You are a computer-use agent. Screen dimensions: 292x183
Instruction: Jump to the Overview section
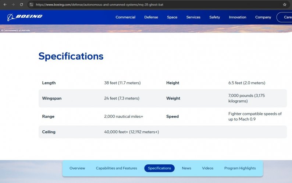pos(77,168)
